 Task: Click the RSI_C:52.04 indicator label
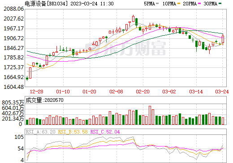(105, 132)
